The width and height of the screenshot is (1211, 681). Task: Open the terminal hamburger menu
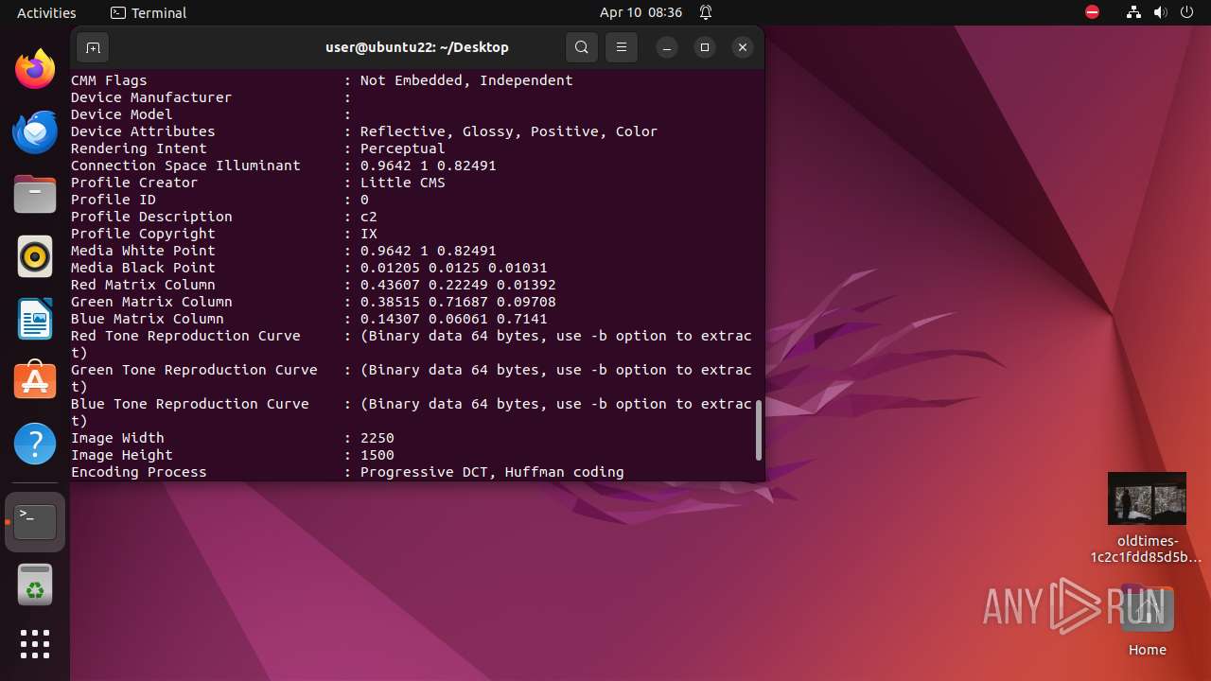(622, 47)
